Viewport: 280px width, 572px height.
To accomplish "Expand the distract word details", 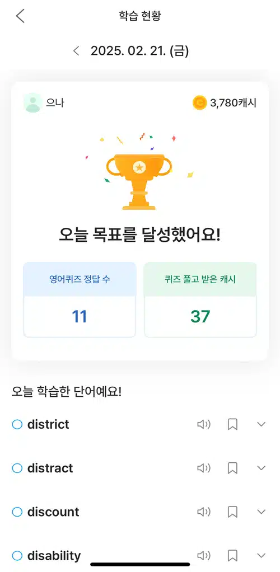I will [261, 468].
